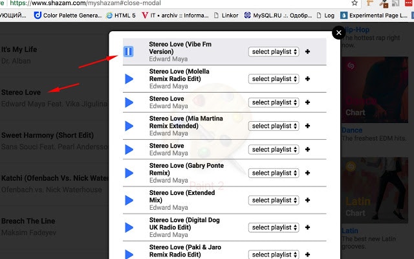The width and height of the screenshot is (414, 259).
Task: Play Stereo Love (Digital Dog UK Radio Edit)
Action: point(129,227)
